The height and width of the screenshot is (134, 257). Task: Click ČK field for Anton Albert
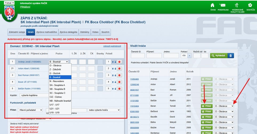click(x=91, y=68)
